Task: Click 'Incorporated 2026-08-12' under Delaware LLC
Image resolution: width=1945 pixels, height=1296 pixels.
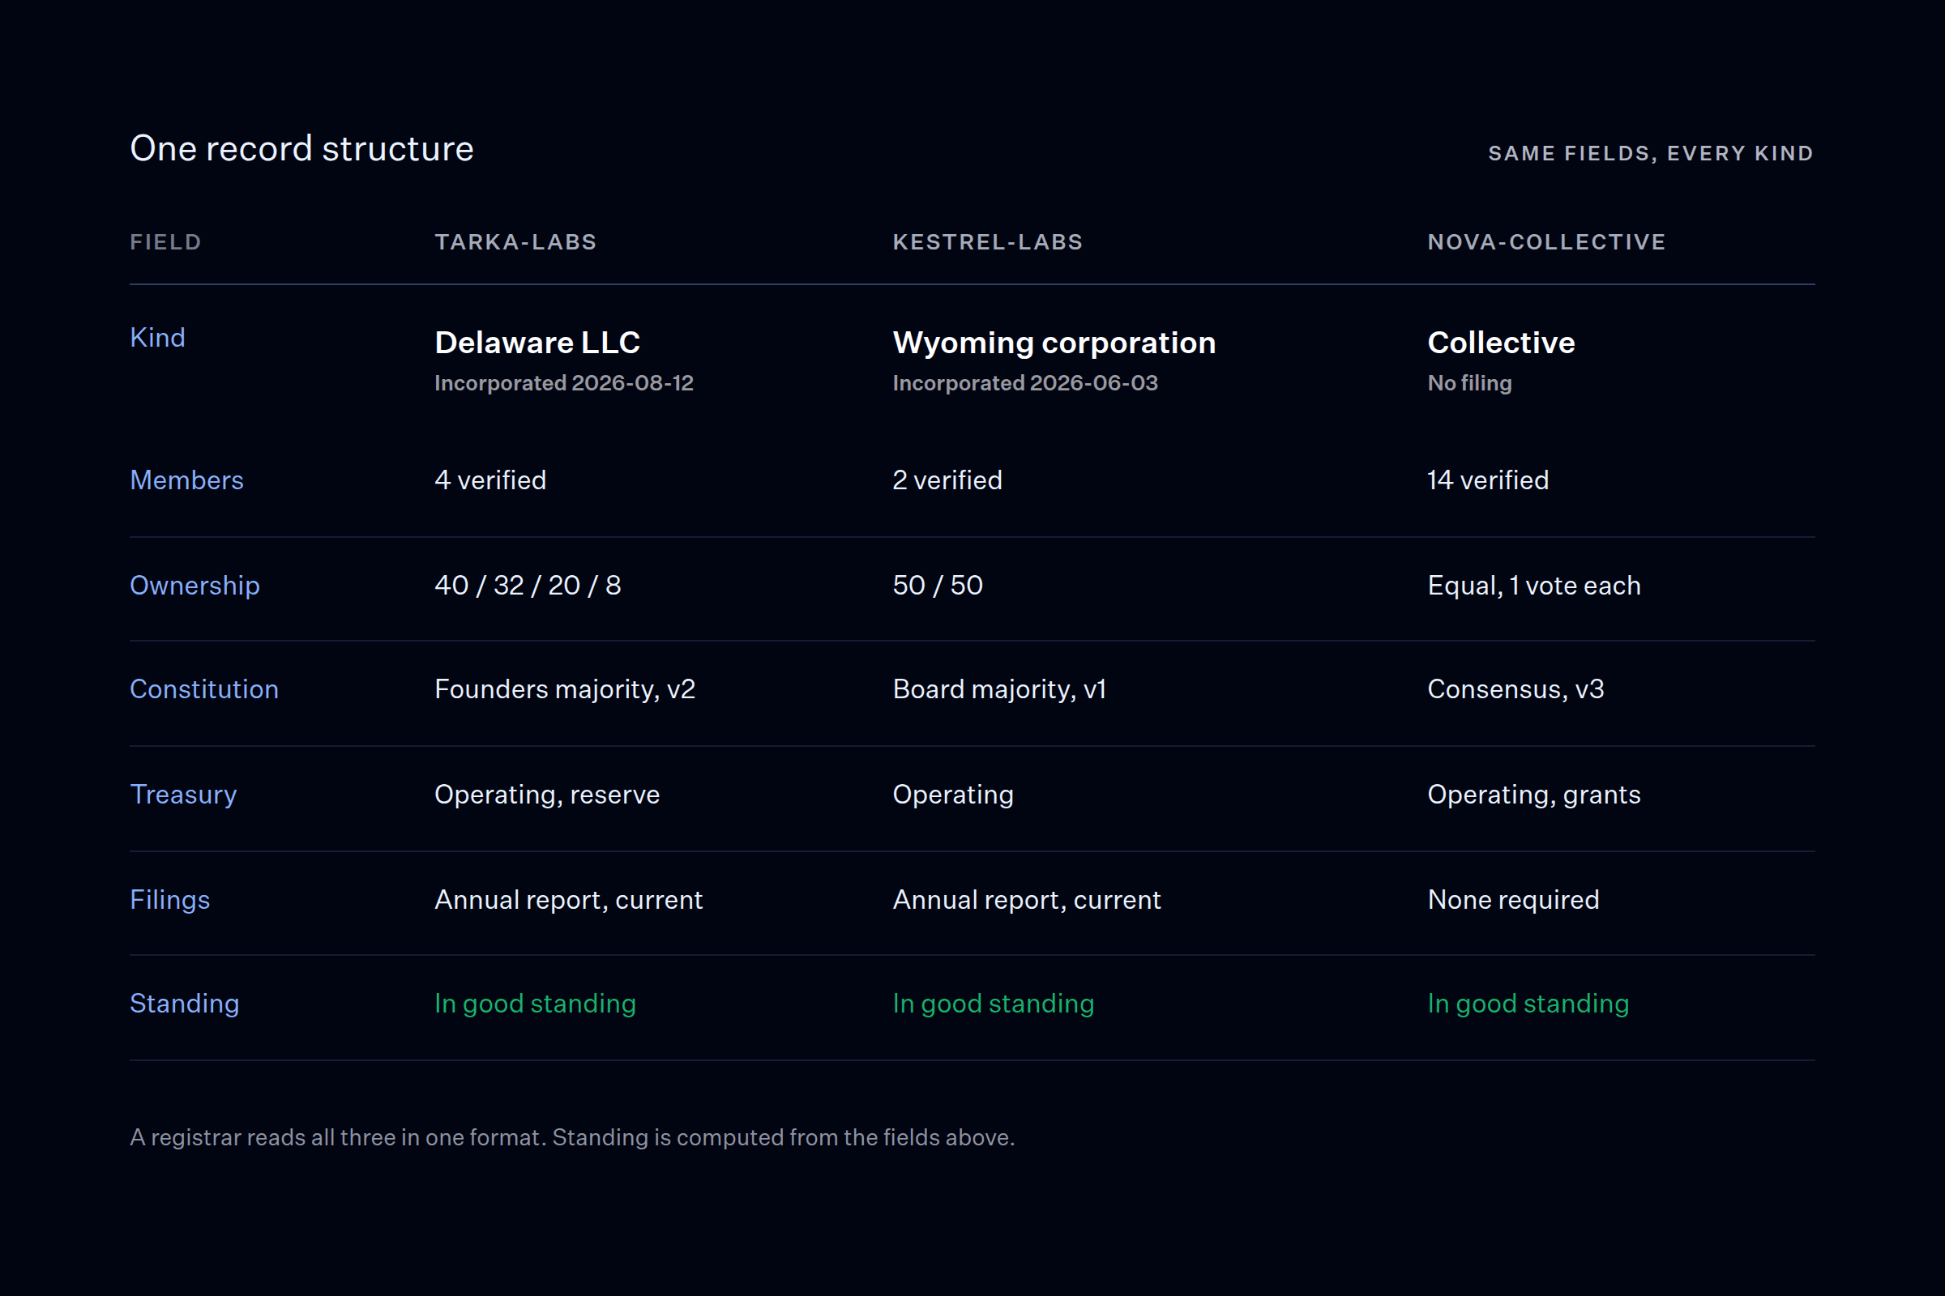Action: [564, 383]
